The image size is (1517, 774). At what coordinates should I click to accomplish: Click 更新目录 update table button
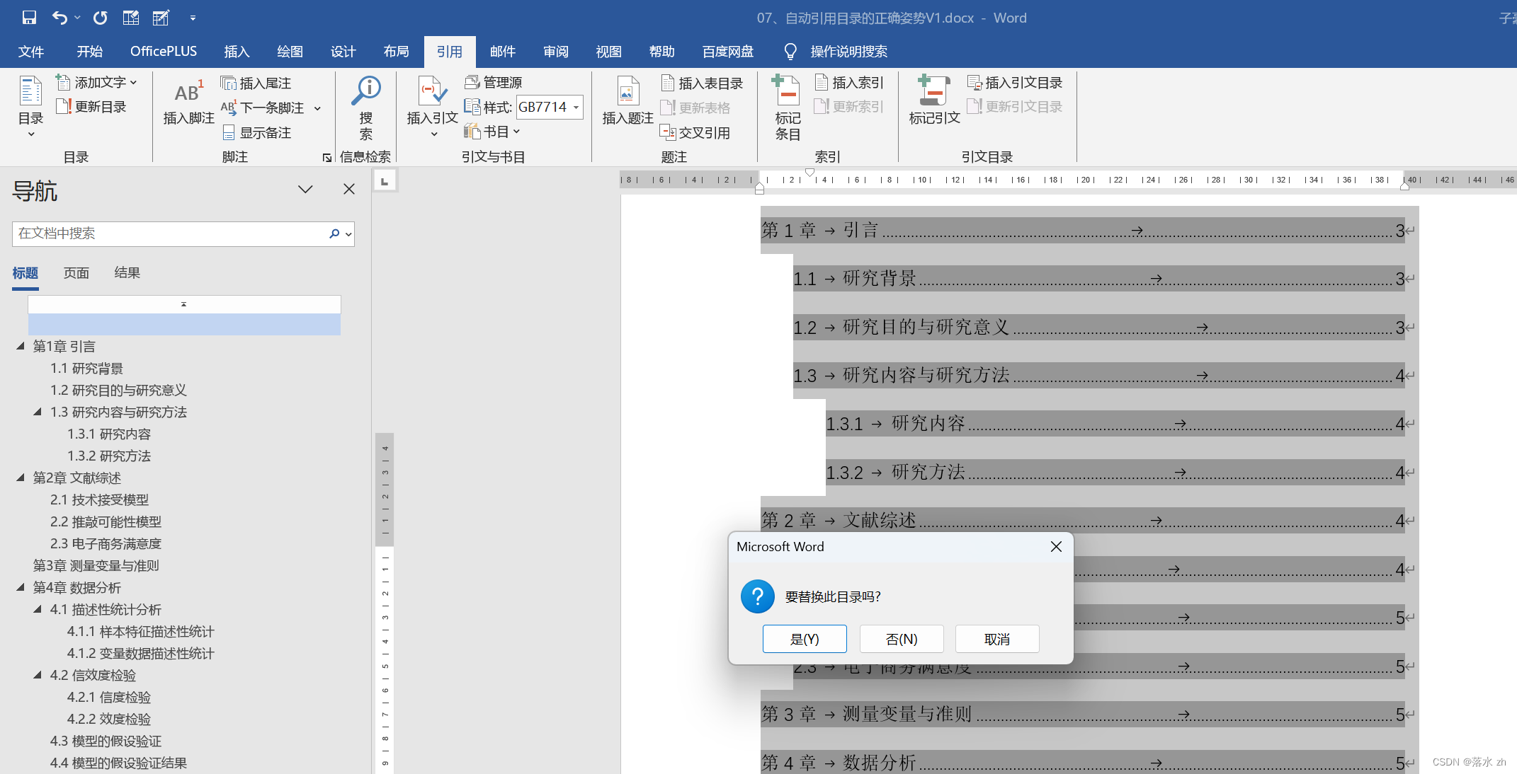91,107
